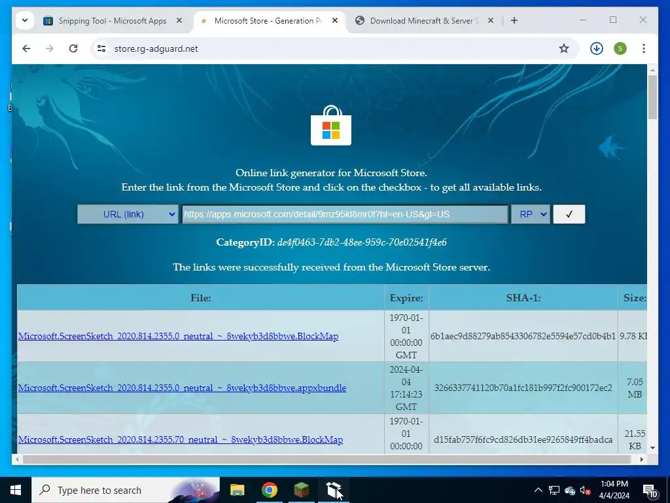Select the SHA-1 hash starting 6b1aec9d
Screen dimensions: 670x503
point(523,336)
